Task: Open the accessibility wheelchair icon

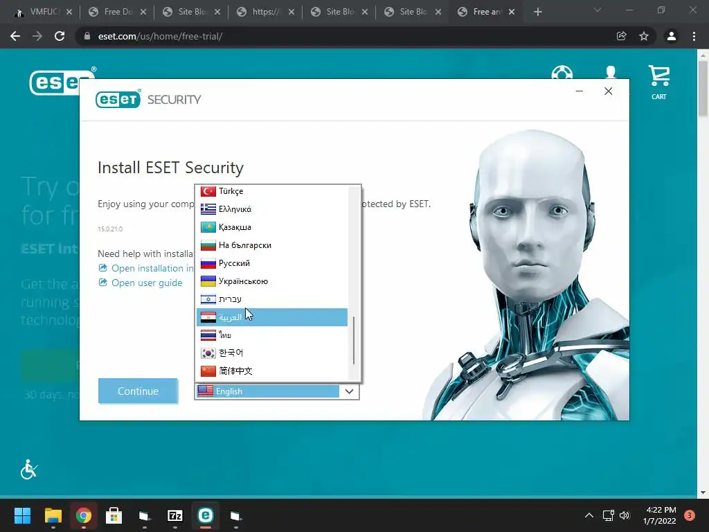Action: tap(29, 469)
